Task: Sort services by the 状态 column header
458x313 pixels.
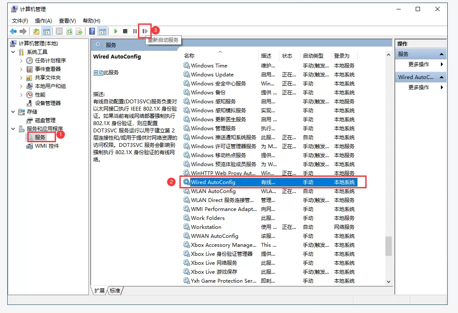Action: coord(288,56)
